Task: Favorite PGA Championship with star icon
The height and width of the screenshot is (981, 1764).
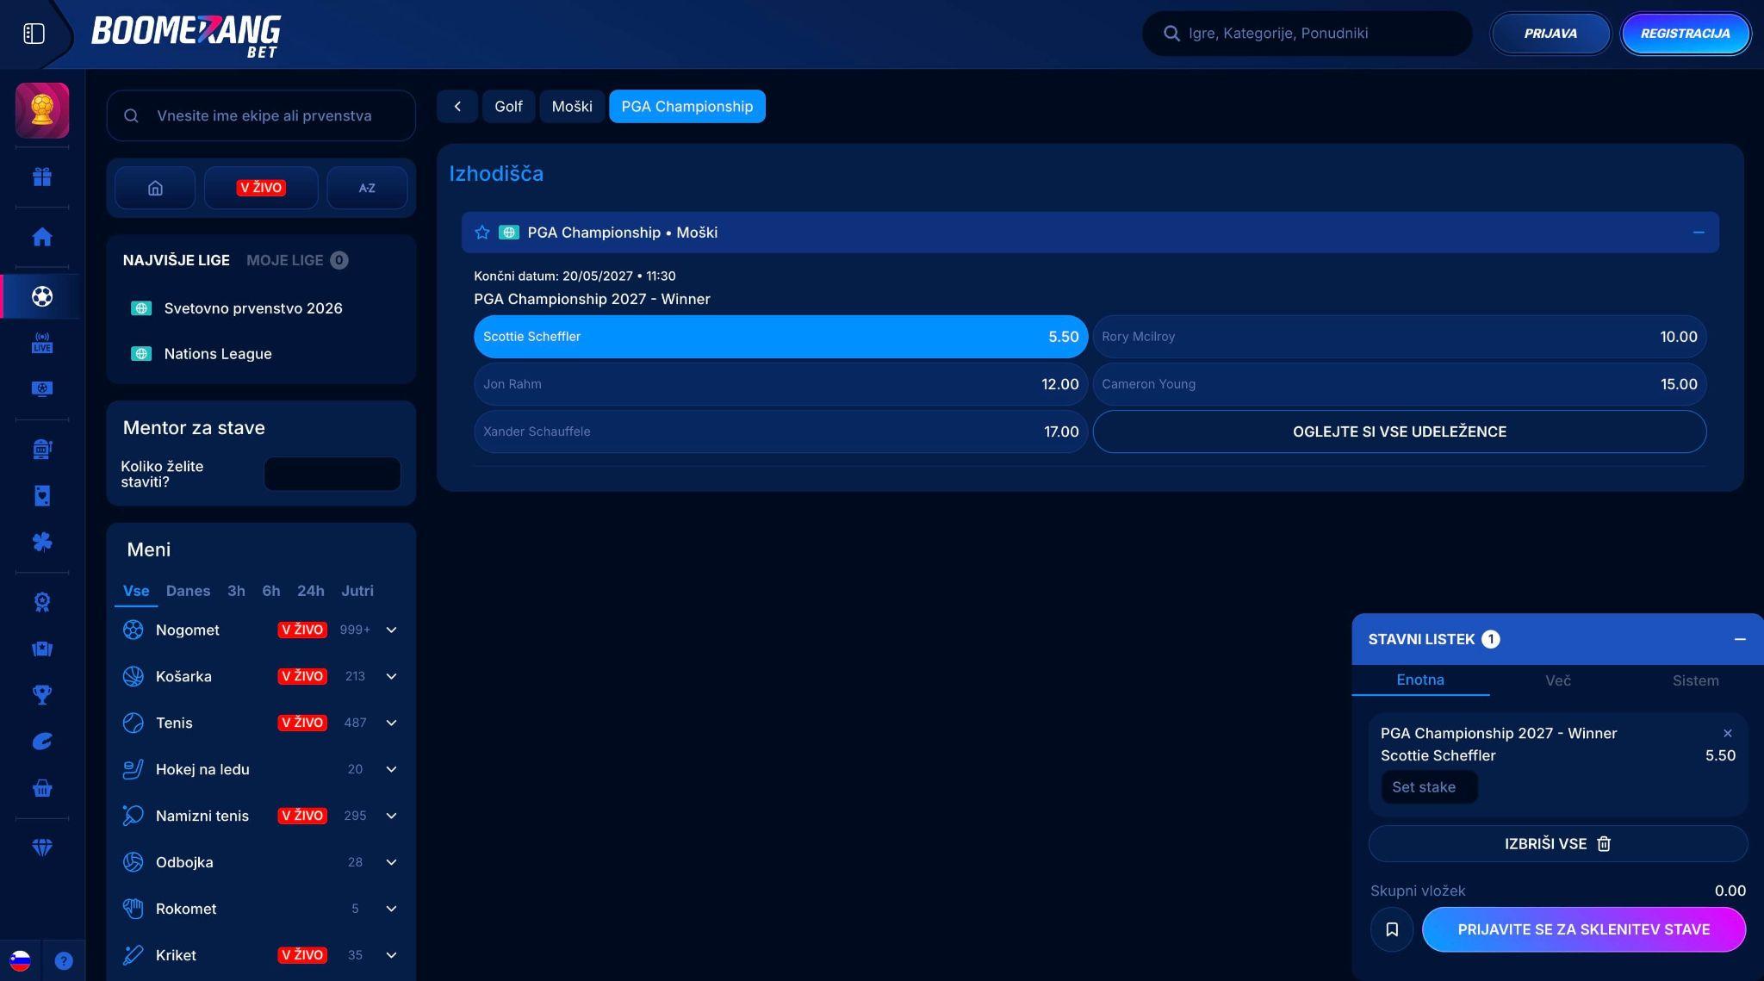Action: tap(482, 233)
